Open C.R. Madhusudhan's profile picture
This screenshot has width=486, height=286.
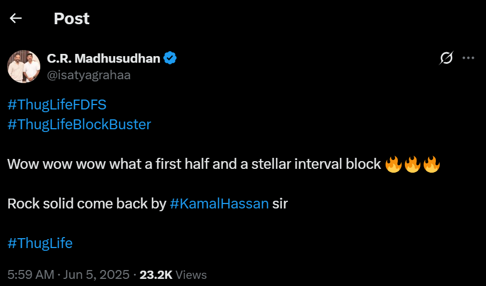tap(24, 67)
